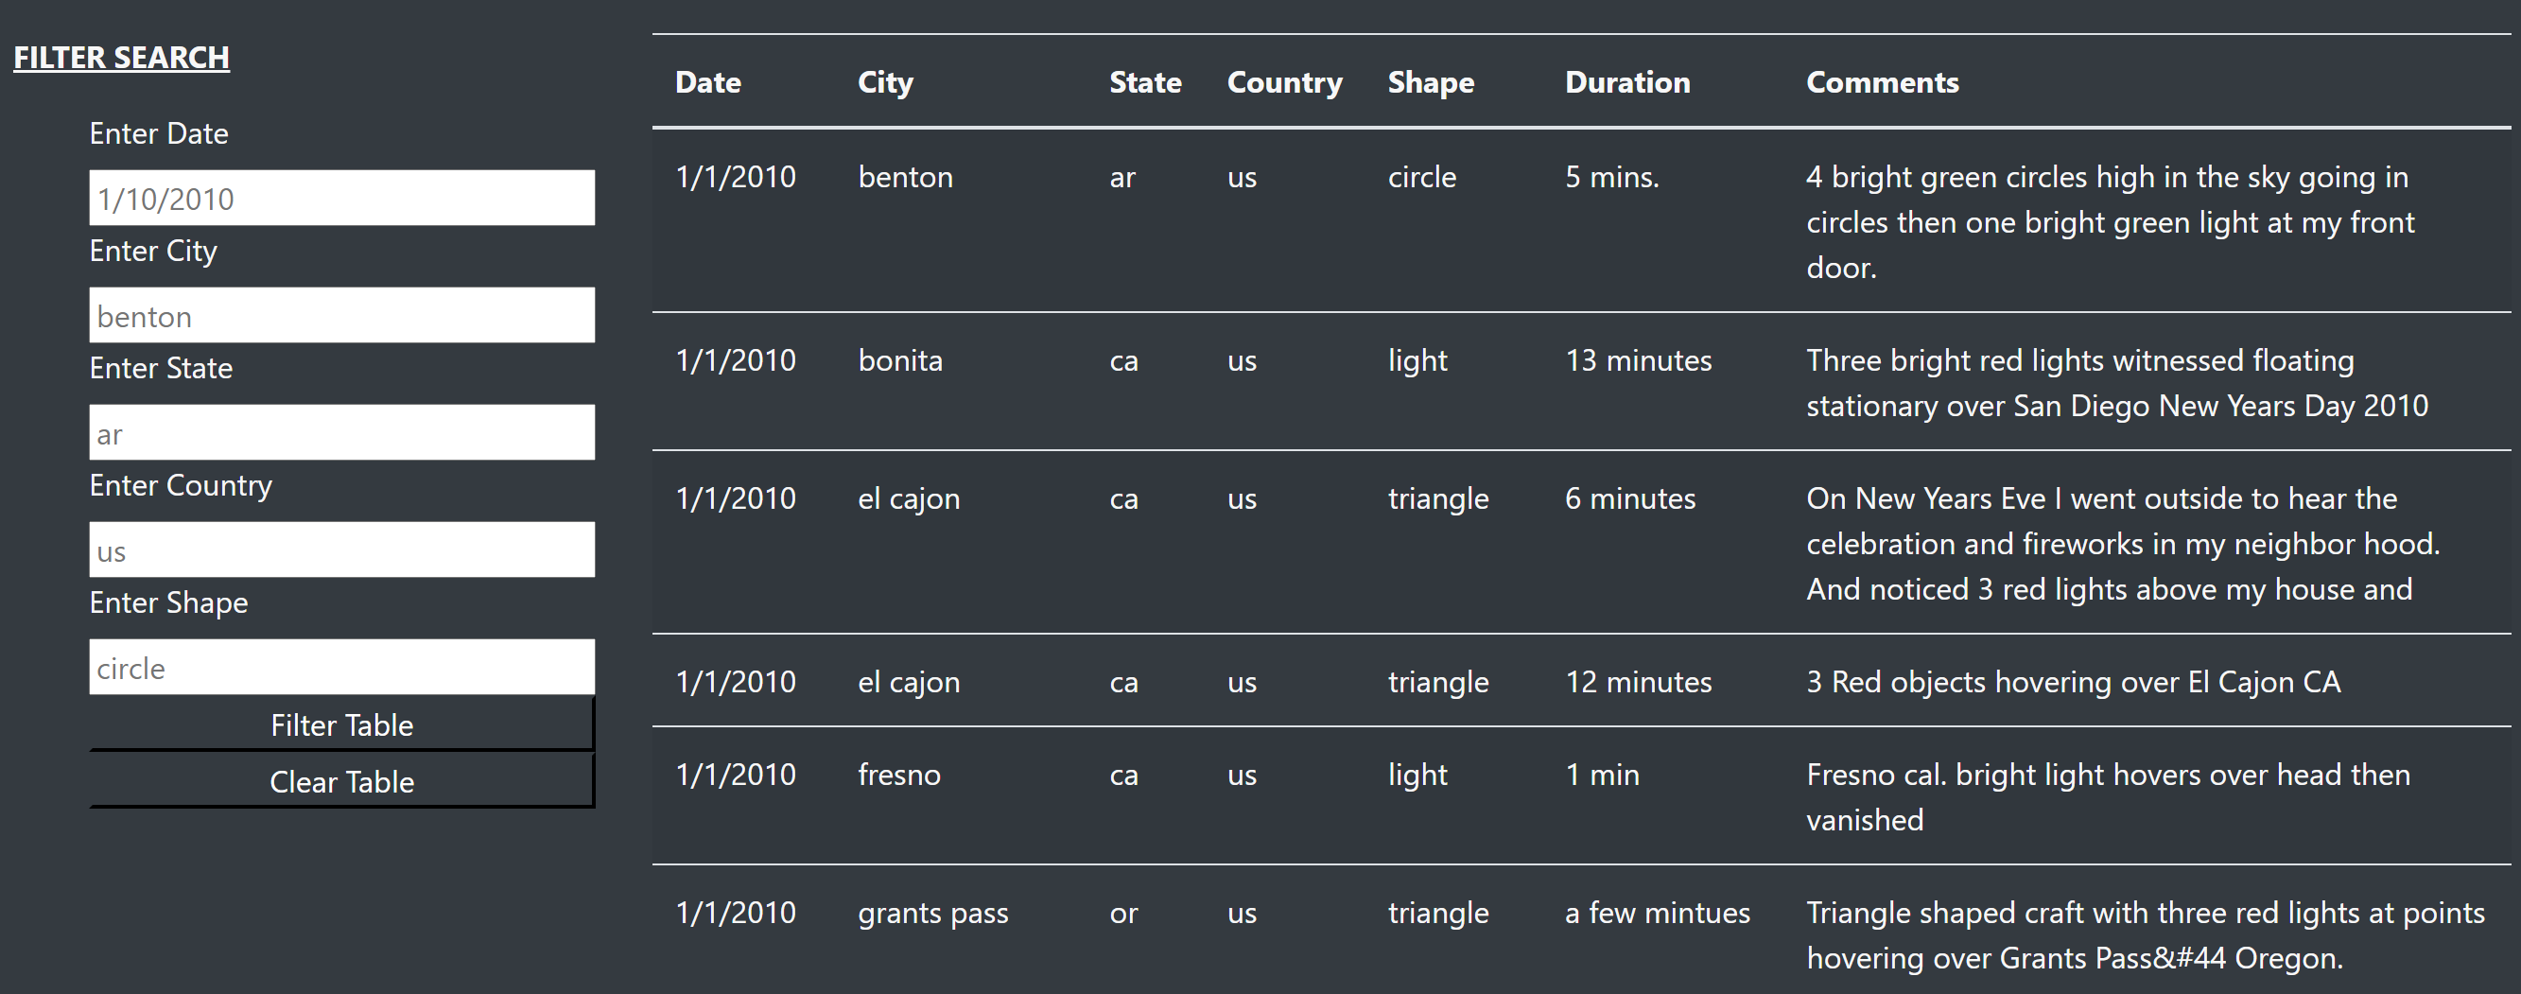Viewport: 2521px width, 994px height.
Task: Click the Clear Table button
Action: pos(341,780)
